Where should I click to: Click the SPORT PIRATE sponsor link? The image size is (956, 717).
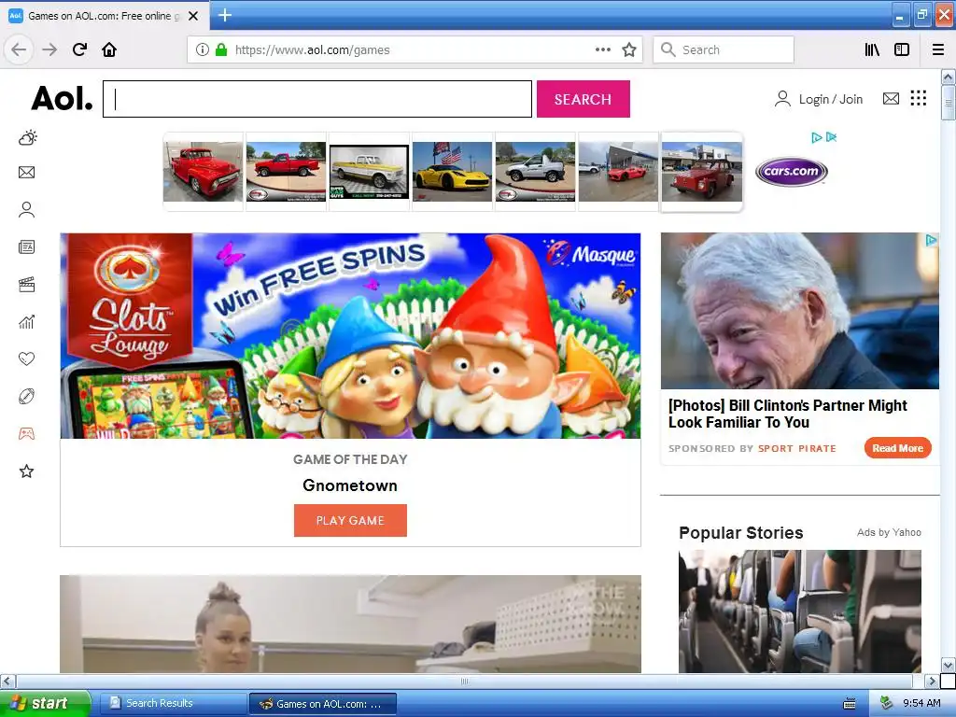(797, 448)
